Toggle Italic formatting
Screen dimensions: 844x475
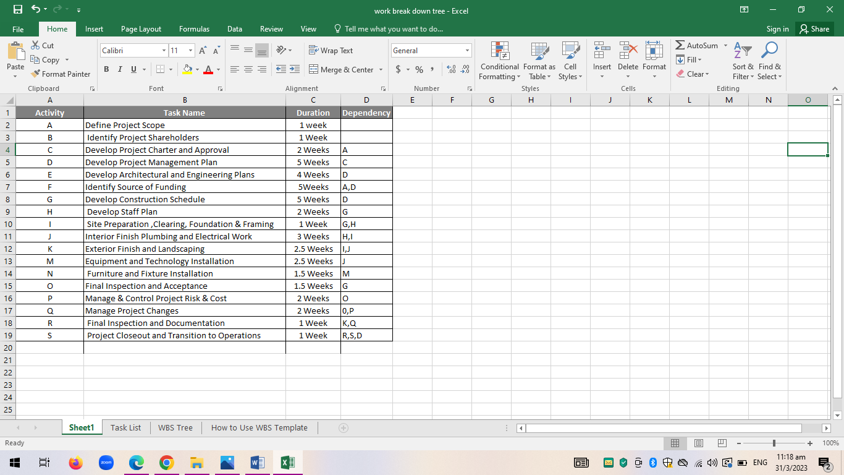pos(120,69)
